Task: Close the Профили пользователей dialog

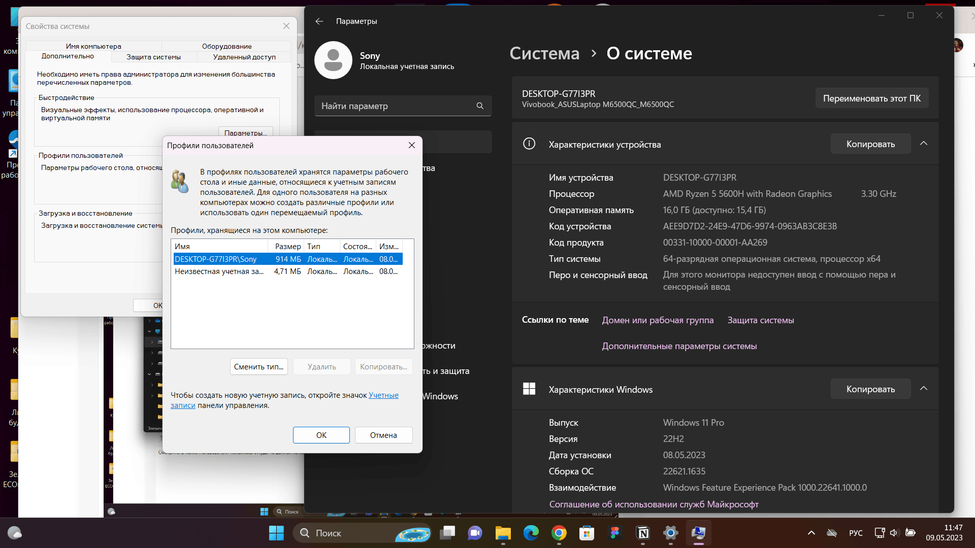Action: [x=412, y=146]
